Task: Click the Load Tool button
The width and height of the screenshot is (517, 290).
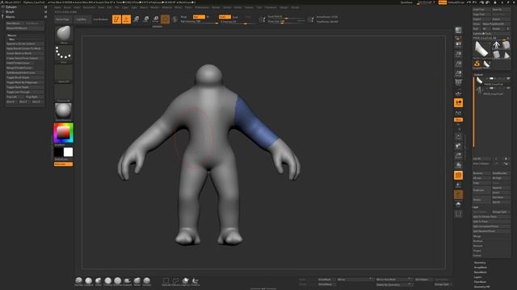Action: (x=481, y=10)
